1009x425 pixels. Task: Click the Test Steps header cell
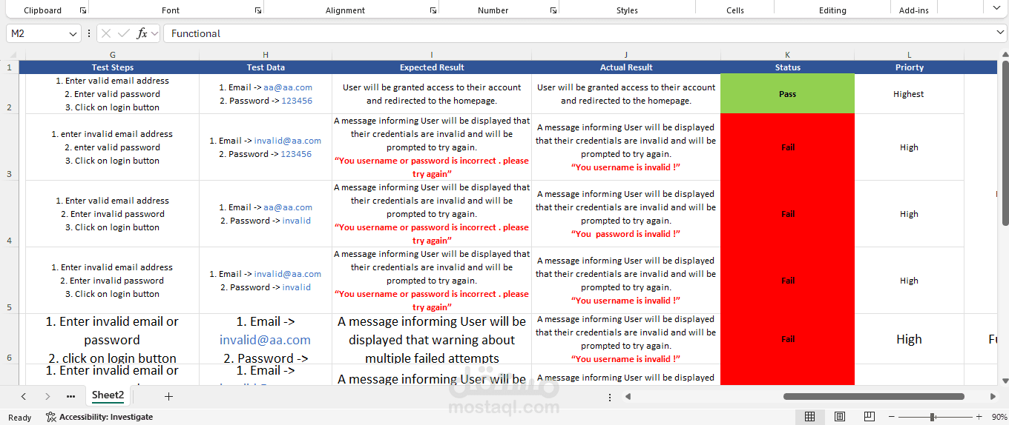(x=112, y=67)
